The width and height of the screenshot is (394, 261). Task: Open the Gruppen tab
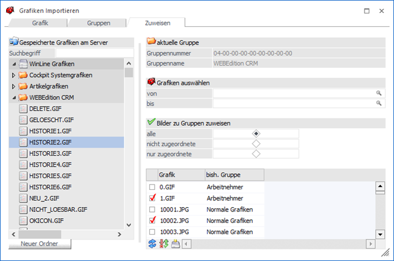98,23
